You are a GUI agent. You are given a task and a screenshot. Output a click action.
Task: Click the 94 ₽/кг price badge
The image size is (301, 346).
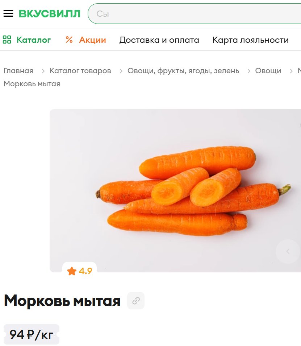(32, 334)
